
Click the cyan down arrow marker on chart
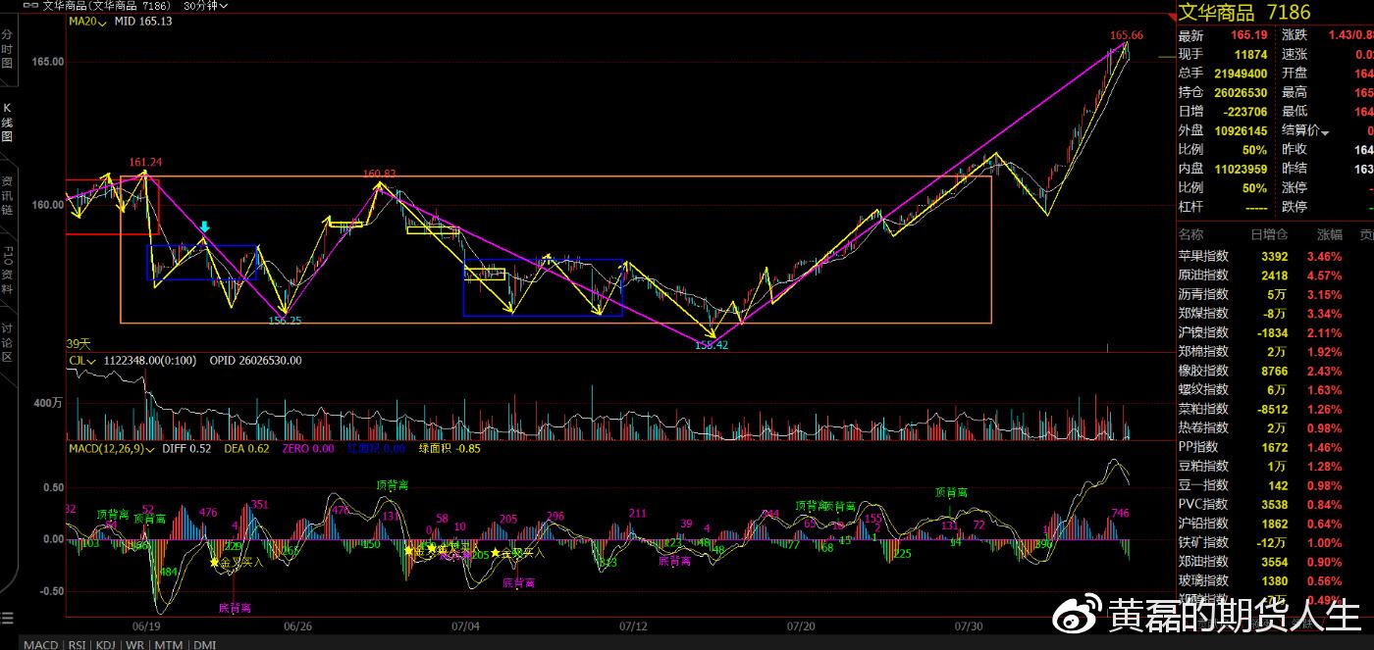point(204,226)
